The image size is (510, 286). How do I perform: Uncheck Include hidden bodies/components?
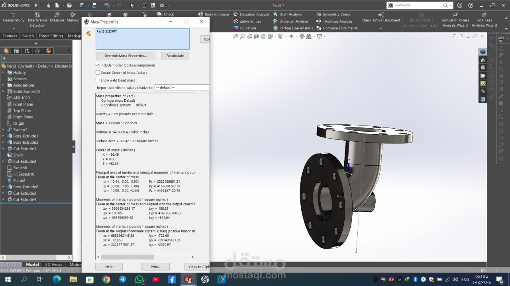coord(98,65)
